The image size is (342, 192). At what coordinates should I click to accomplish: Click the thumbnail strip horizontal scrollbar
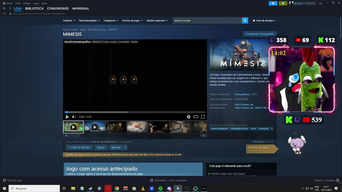135,135
